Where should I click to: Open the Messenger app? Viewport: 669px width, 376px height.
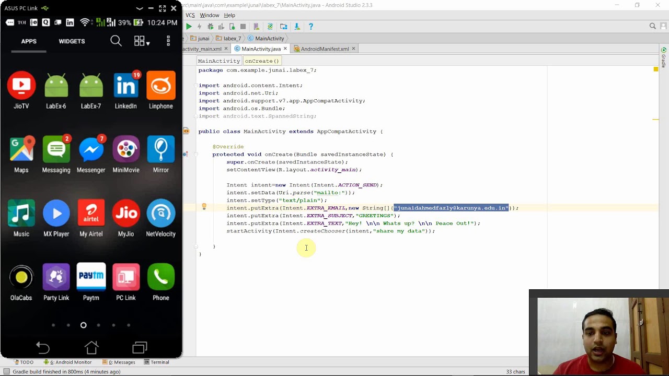click(x=91, y=155)
